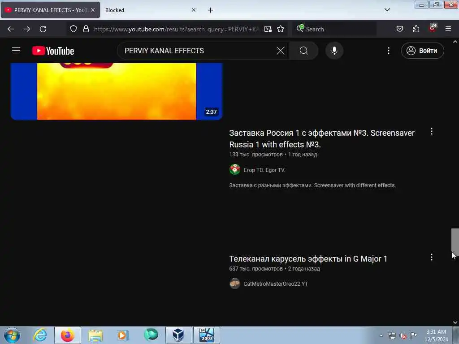459x344 pixels.
Task: Open options for Заставка Россия 1 video
Action: (432, 131)
